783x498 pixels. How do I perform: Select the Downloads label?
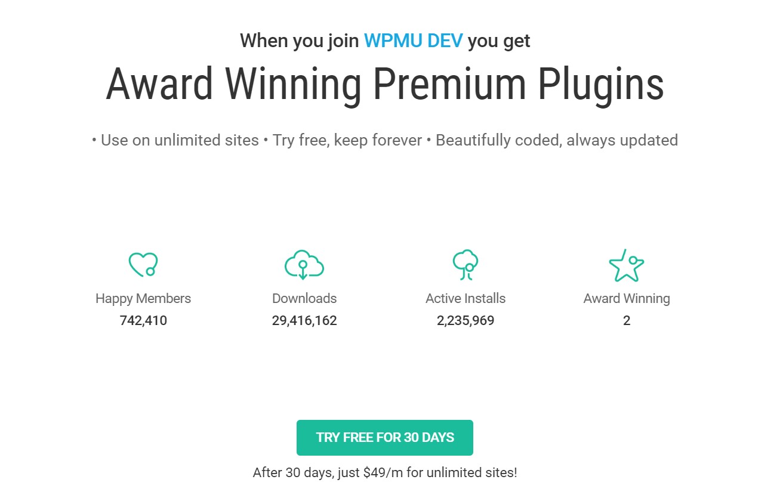pos(304,298)
